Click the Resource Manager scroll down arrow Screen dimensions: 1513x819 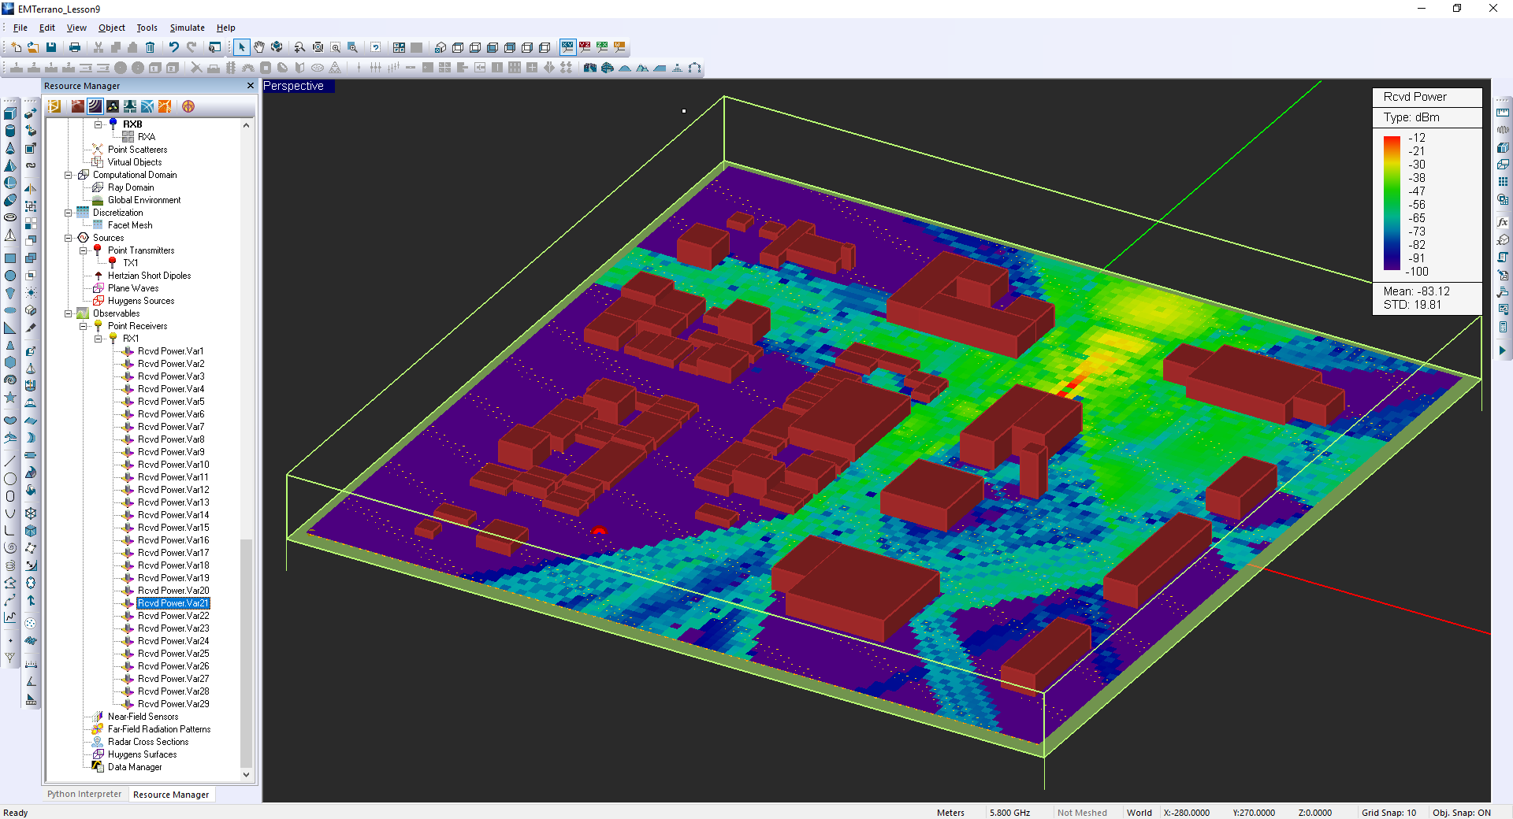pos(246,775)
